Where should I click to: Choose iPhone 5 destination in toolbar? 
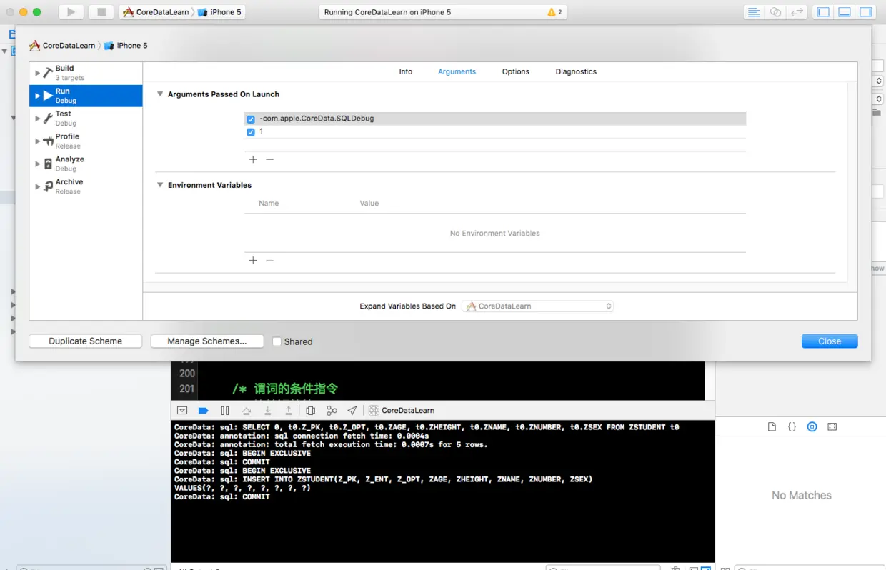coord(219,12)
